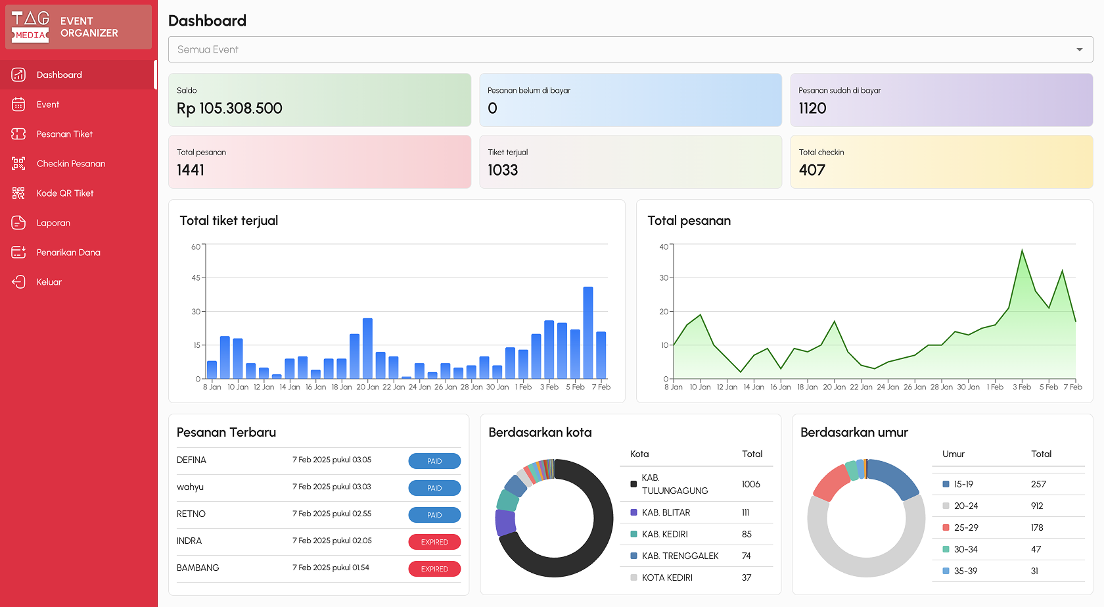Open the Event calendar icon
Viewport: 1104px width, 607px height.
18,105
